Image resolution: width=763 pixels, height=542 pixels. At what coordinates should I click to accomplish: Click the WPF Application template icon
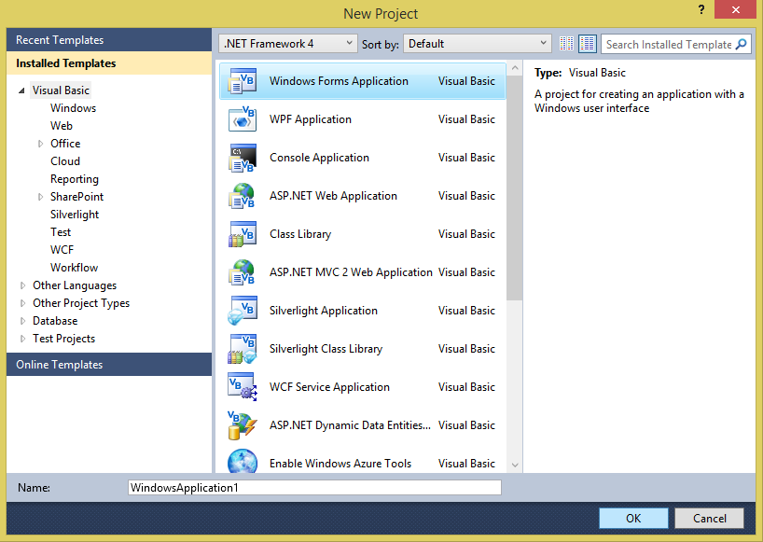243,119
